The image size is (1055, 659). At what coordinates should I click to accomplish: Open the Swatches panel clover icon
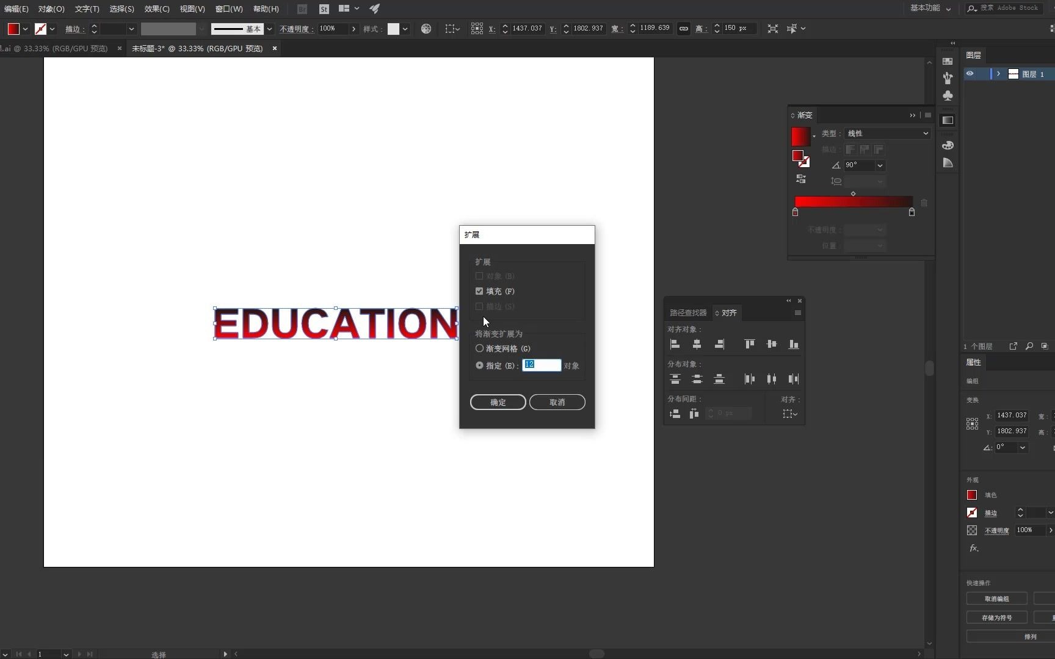(948, 96)
